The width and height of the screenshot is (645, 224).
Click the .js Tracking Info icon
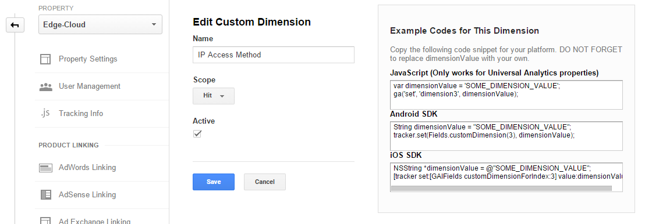click(x=45, y=113)
